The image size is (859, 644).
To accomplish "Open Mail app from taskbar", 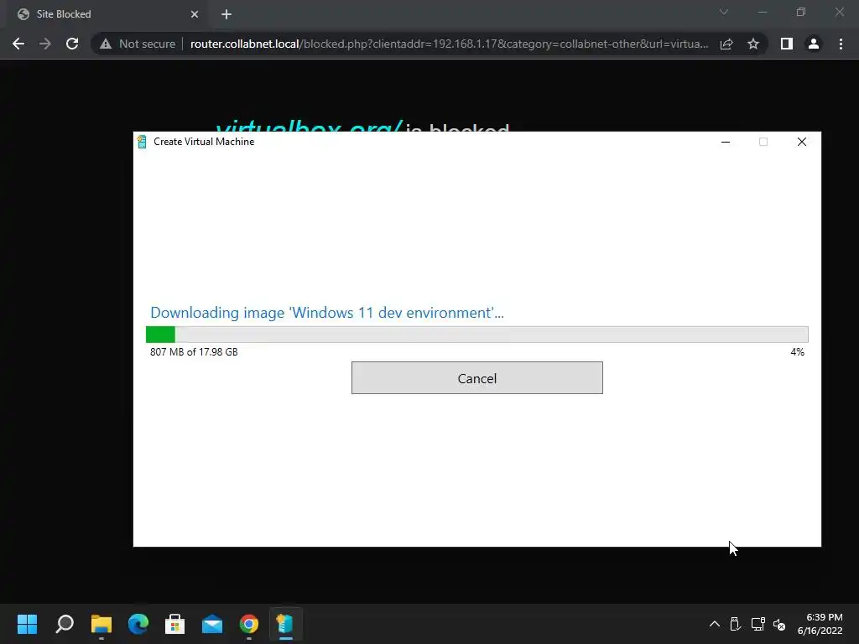I will pos(212,624).
